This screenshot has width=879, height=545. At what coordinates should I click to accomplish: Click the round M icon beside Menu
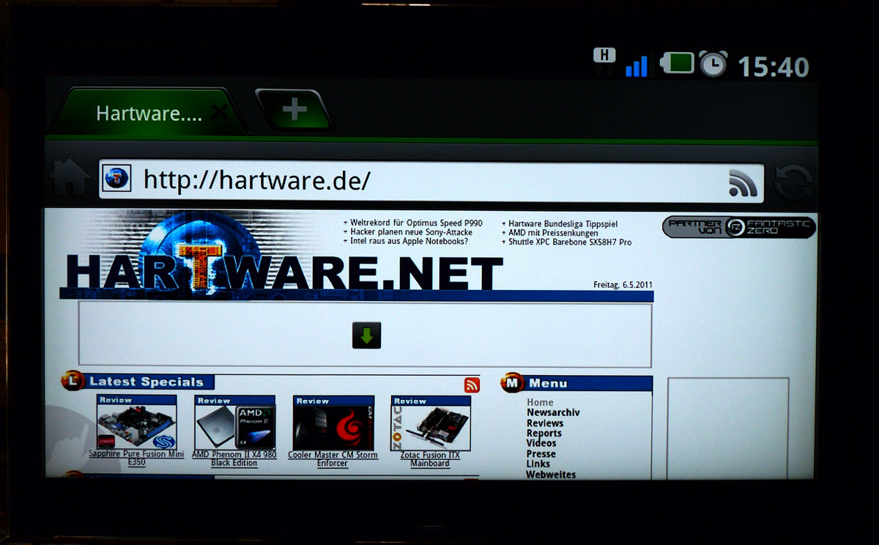pyautogui.click(x=512, y=382)
